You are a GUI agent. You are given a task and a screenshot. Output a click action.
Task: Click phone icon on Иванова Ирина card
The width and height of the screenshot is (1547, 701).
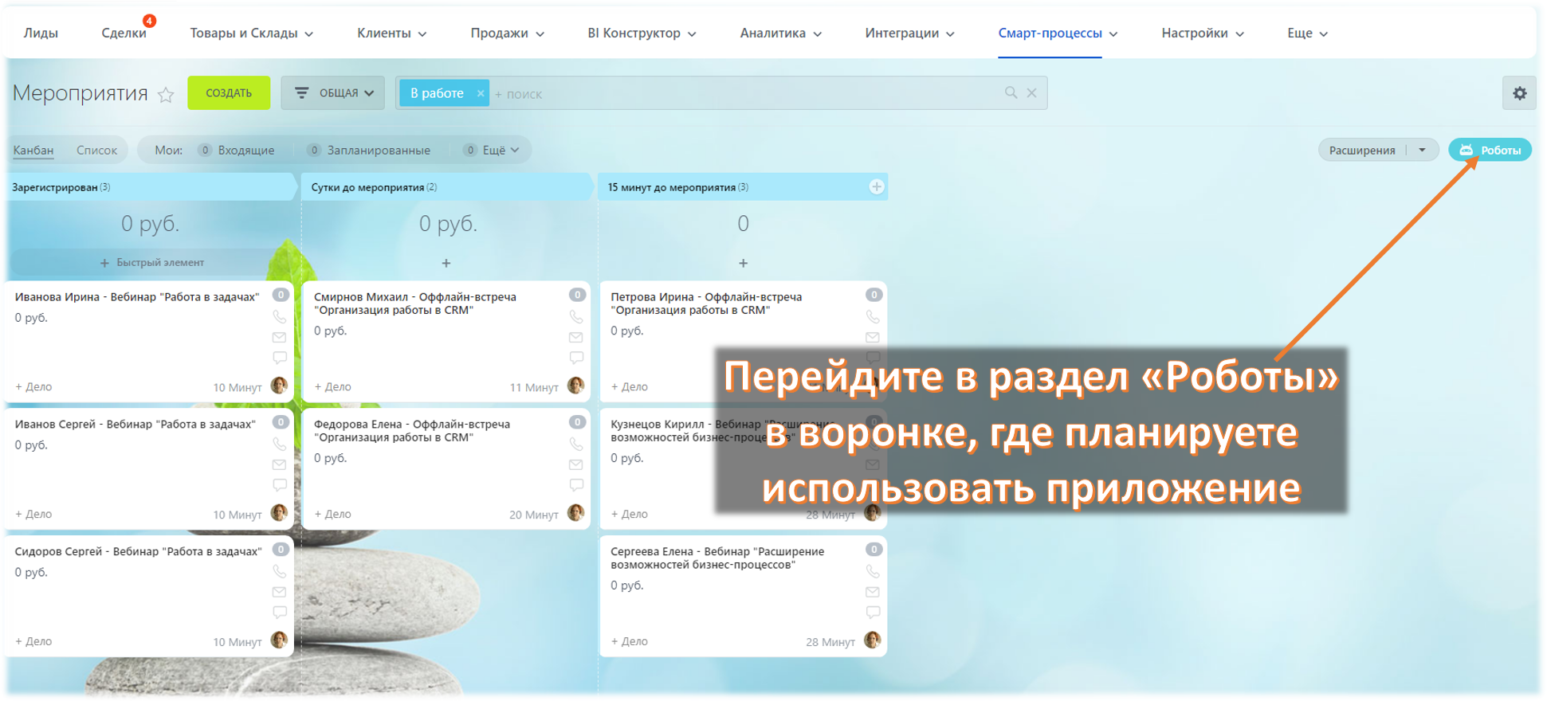pos(280,317)
